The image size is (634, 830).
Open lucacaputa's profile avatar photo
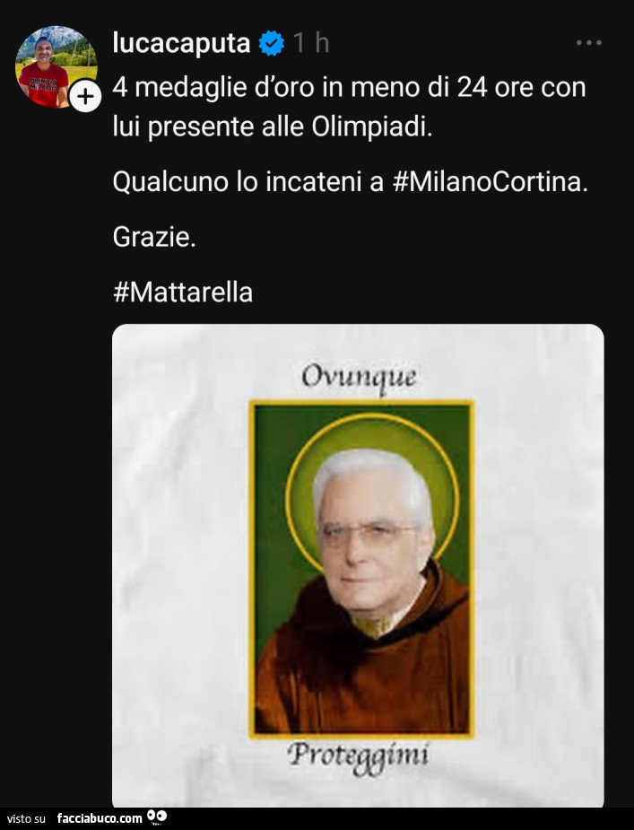pyautogui.click(x=56, y=66)
